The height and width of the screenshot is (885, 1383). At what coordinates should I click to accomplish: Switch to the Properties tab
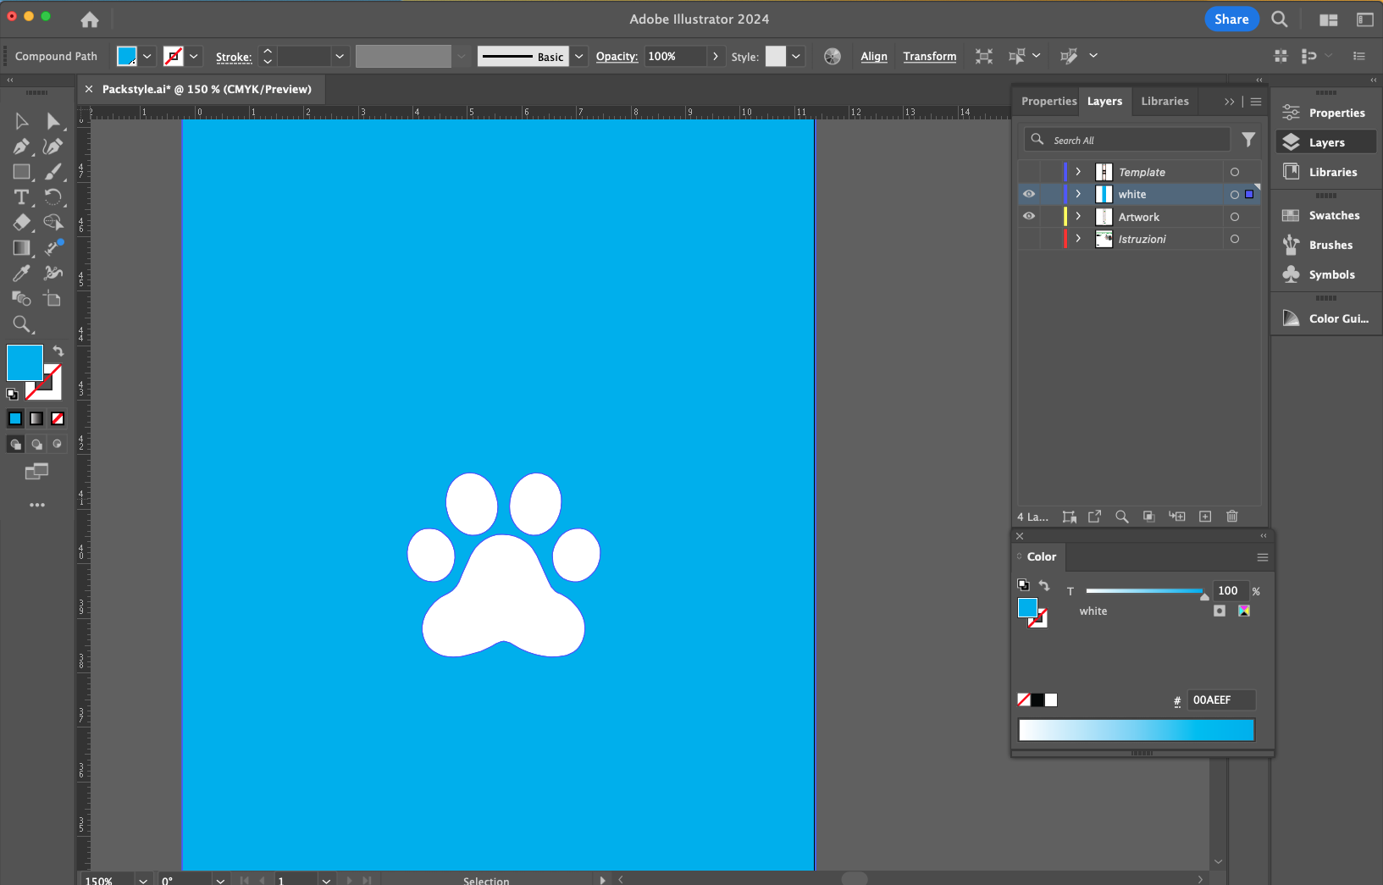tap(1048, 102)
